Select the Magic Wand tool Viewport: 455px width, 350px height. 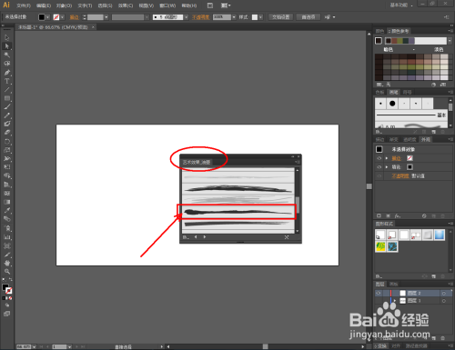[x=6, y=55]
